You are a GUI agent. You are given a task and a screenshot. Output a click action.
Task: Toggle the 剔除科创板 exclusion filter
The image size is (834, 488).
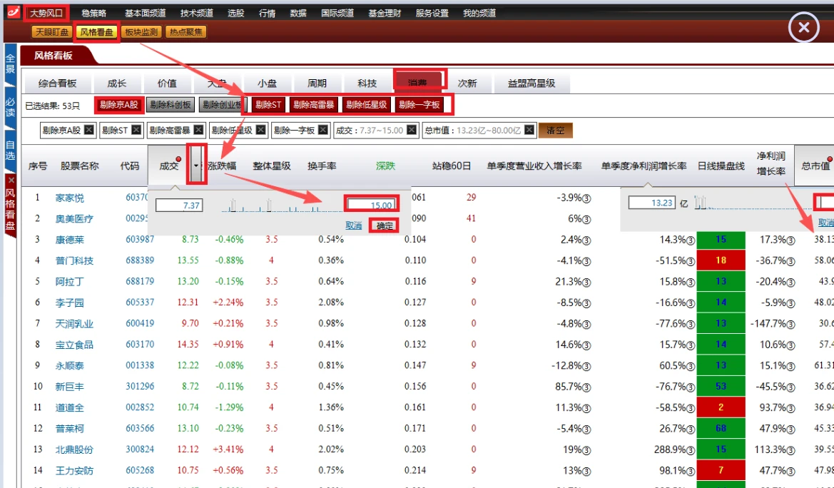(171, 105)
